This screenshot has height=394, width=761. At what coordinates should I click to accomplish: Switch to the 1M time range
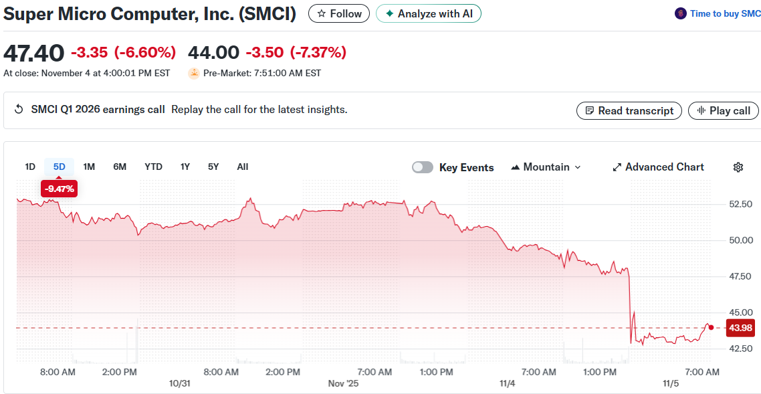point(89,167)
